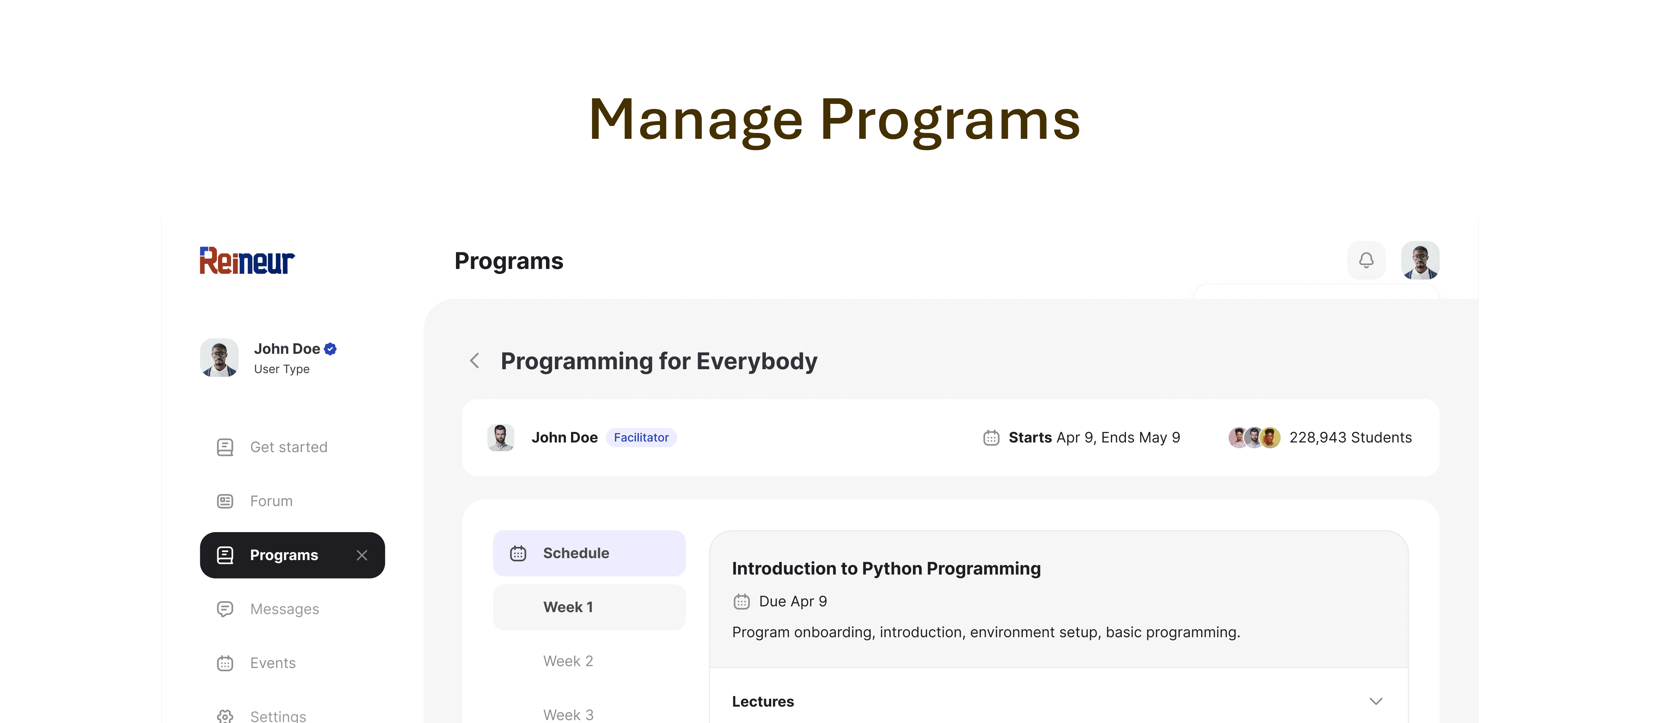Screen dimensions: 1669x723
Task: Click the Lectures section label
Action: (763, 701)
